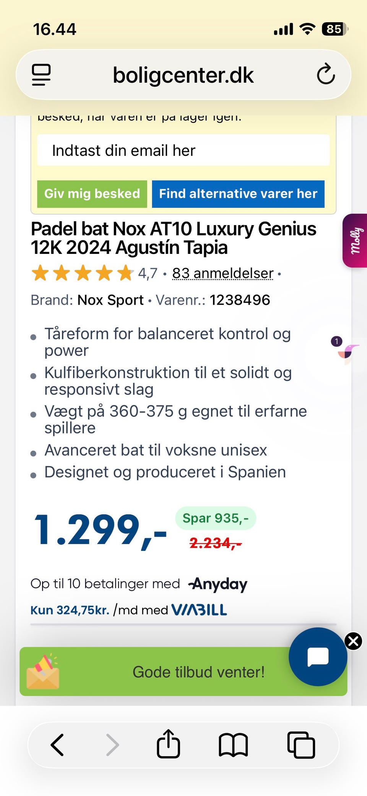This screenshot has width=367, height=796.
Task: Tap the Safari back arrow
Action: point(57,745)
